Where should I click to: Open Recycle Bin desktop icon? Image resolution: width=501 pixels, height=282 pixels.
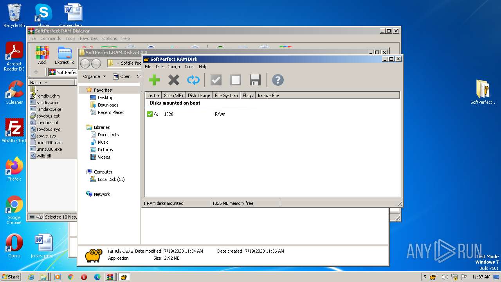tap(14, 16)
